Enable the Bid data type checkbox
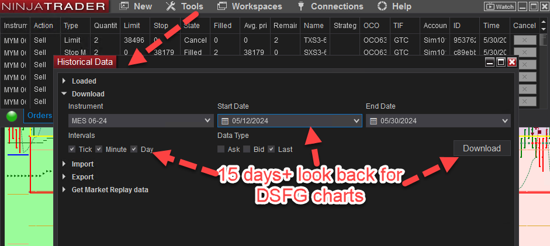The height and width of the screenshot is (246, 550). pyautogui.click(x=247, y=149)
